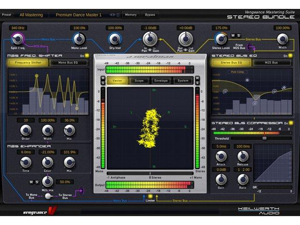This screenshot has height=225, width=300.
Task: Toggle M button left of Vector tab
Action: click(x=103, y=78)
